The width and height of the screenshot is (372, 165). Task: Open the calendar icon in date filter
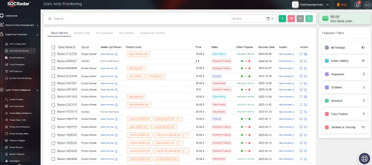(x=268, y=19)
